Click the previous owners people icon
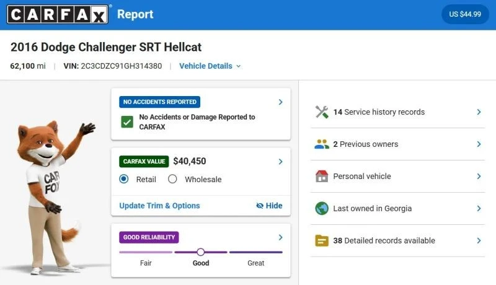 point(322,144)
